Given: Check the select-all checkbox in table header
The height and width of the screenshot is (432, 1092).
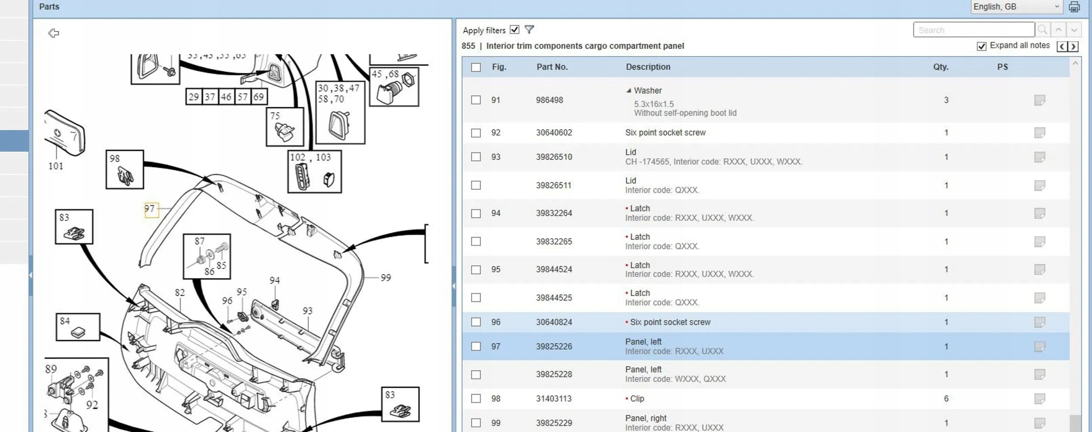Looking at the screenshot, I should coord(476,67).
